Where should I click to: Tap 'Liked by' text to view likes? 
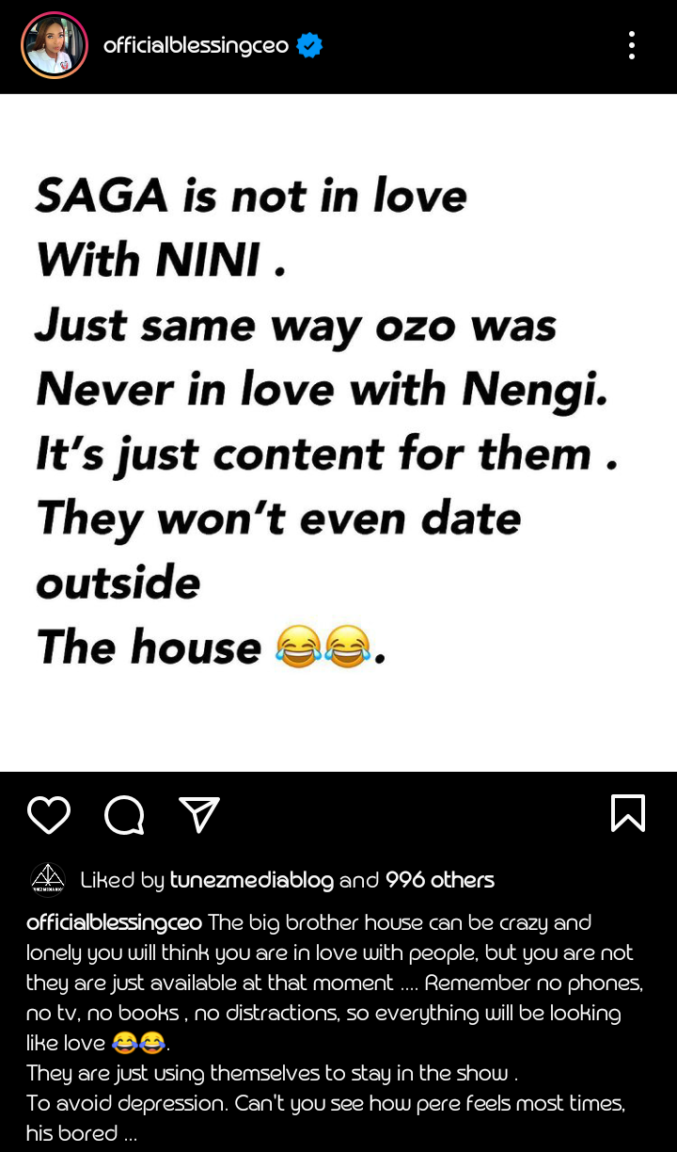coord(122,880)
